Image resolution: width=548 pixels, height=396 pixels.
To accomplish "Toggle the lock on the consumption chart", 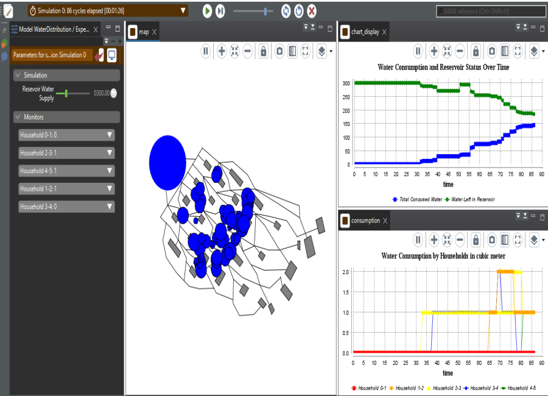I will (x=476, y=239).
